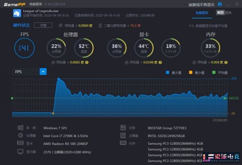Click the processor power usage help icon
Screen dimensions: 242x165
tap(87, 62)
